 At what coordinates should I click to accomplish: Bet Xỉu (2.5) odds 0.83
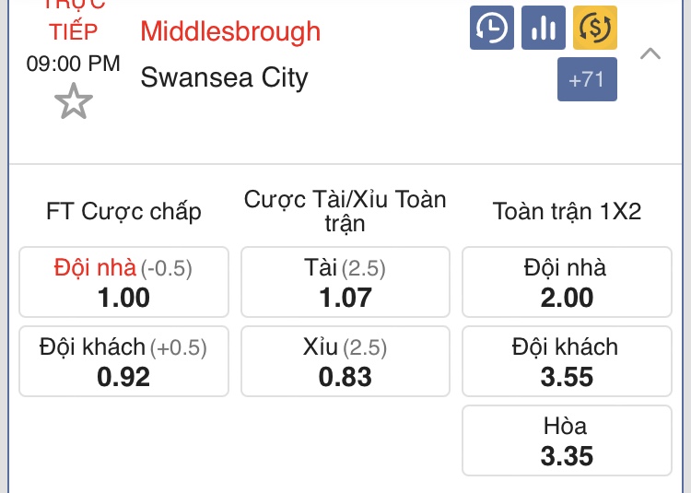click(x=345, y=361)
